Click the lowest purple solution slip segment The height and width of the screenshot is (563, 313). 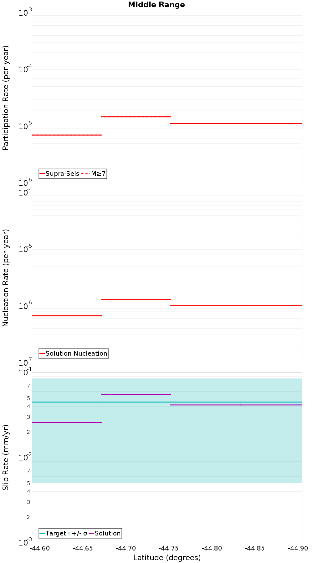[x=67, y=423]
